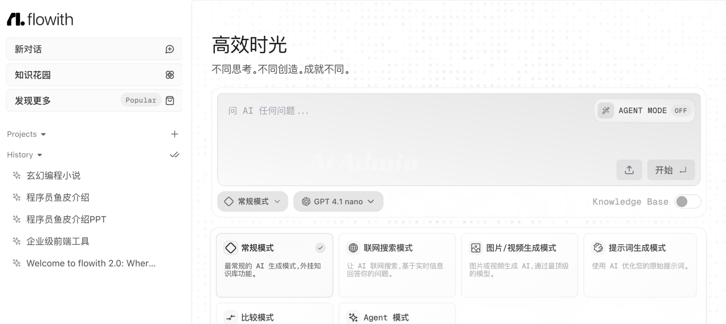Click the upload icon beside 开始
This screenshot has height=324, width=726.
pyautogui.click(x=629, y=170)
